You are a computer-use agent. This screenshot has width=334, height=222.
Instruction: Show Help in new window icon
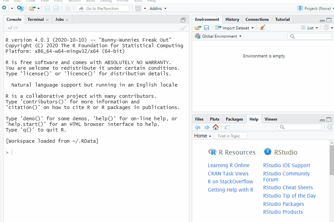[227, 128]
